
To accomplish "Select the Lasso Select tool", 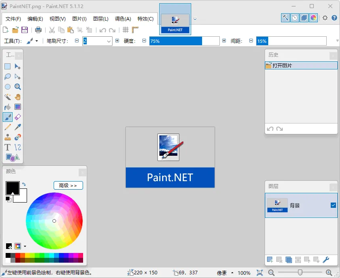I will (8, 76).
